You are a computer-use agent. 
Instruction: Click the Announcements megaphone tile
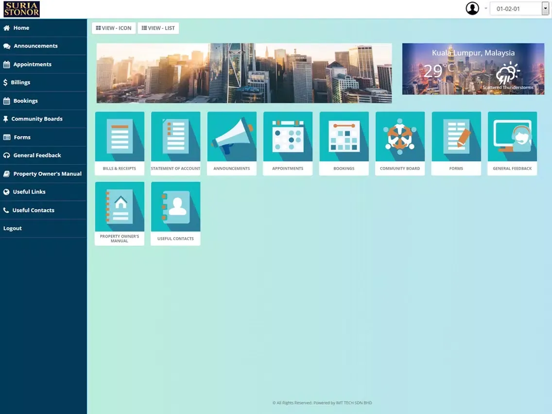click(x=232, y=137)
